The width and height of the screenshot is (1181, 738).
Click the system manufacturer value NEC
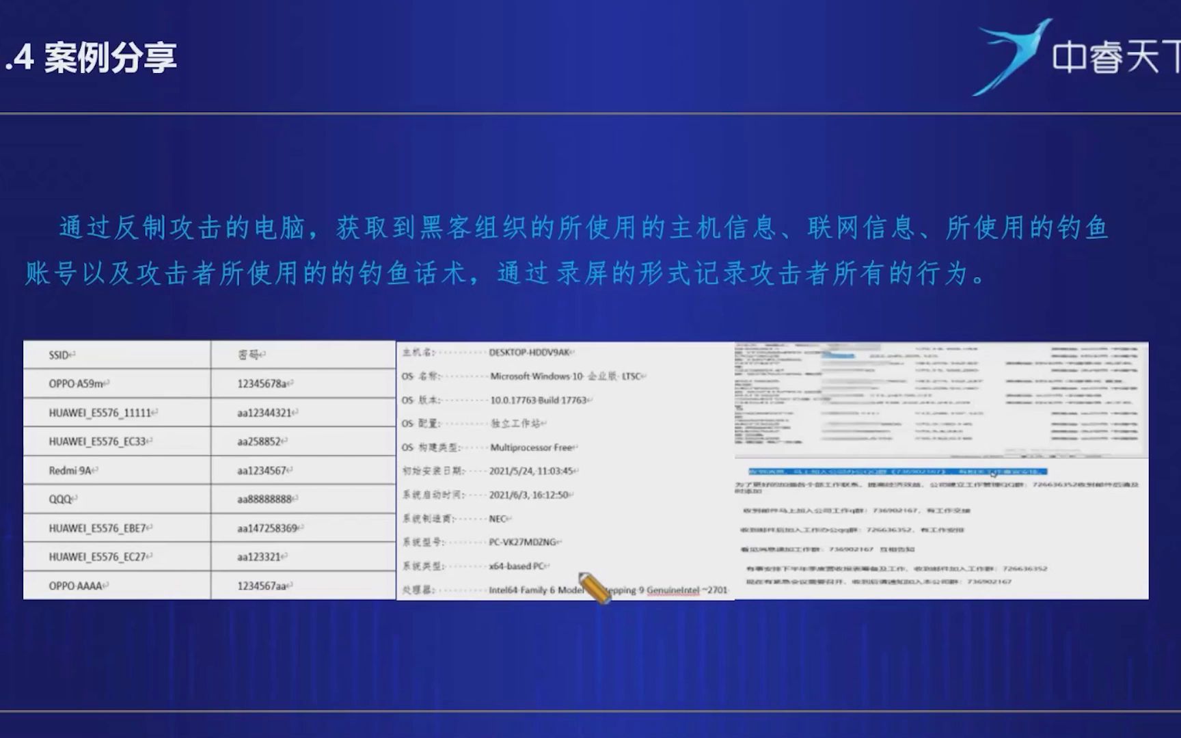pyautogui.click(x=498, y=519)
